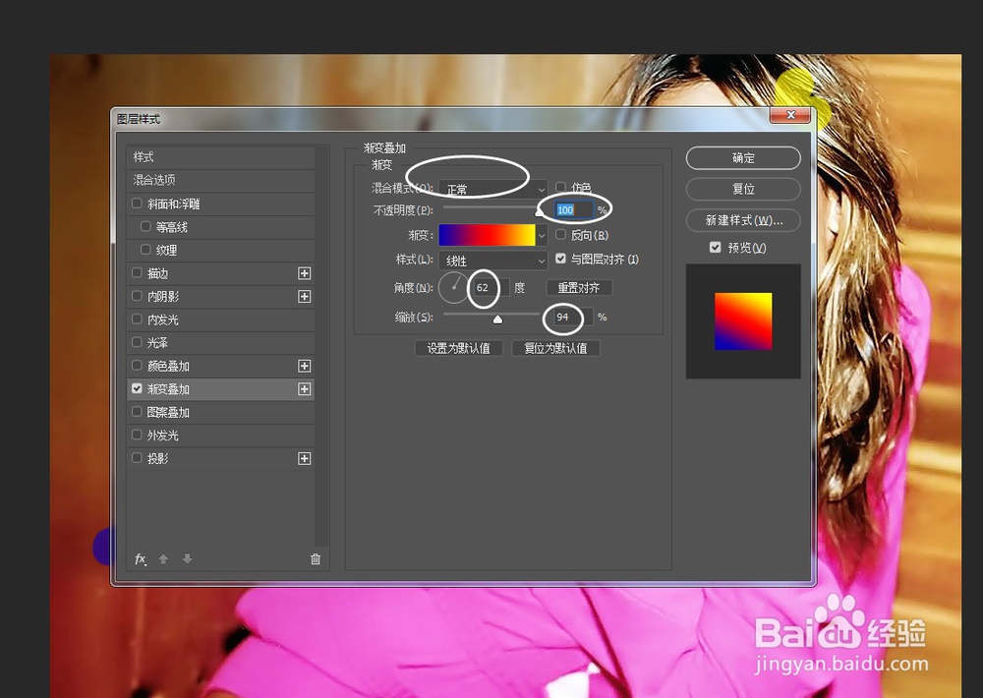This screenshot has width=983, height=698.
Task: Enable the 纹理 checkbox
Action: tap(145, 250)
